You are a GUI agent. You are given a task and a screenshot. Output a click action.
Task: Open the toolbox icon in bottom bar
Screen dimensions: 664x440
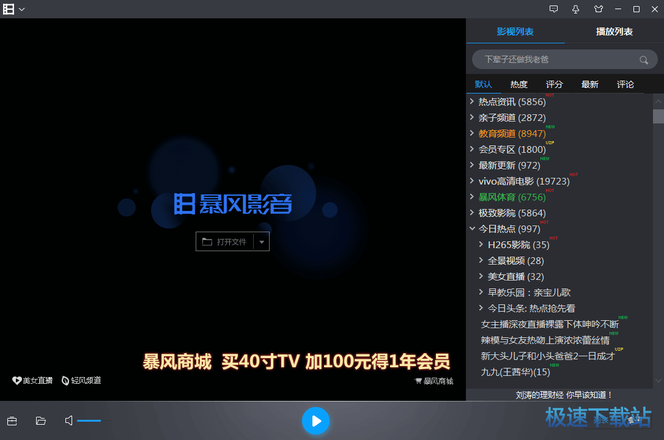click(12, 421)
